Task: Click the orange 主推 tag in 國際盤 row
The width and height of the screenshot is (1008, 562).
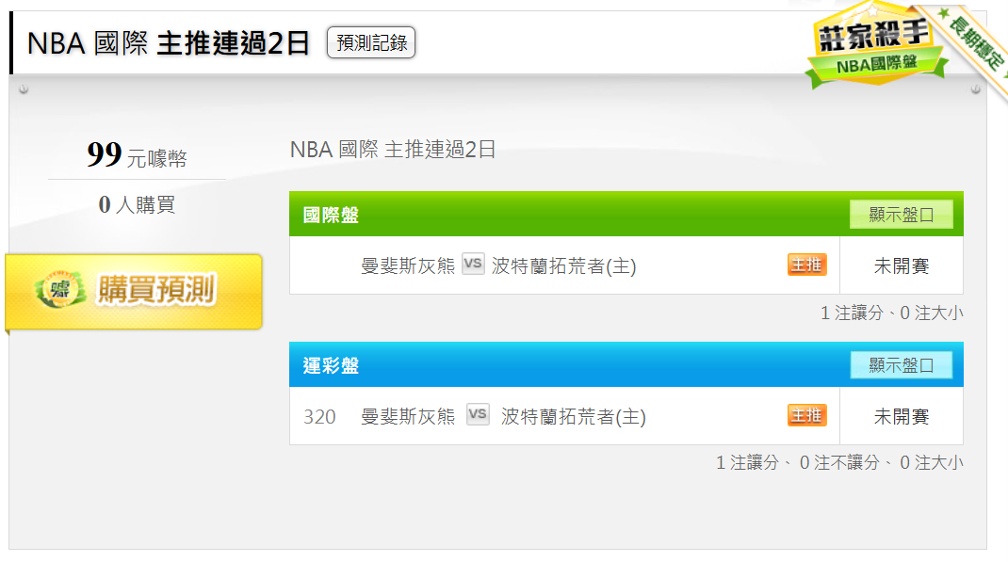Action: pyautogui.click(x=806, y=265)
